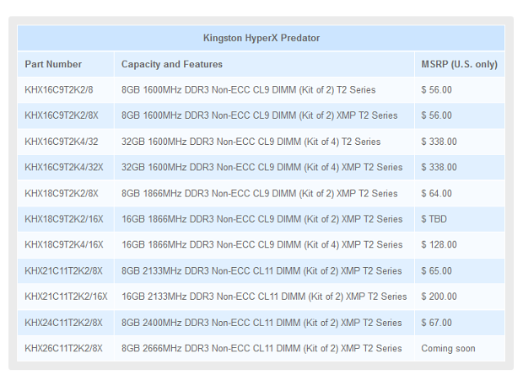Select the Part Number column header
523x380 pixels.
[x=53, y=64]
